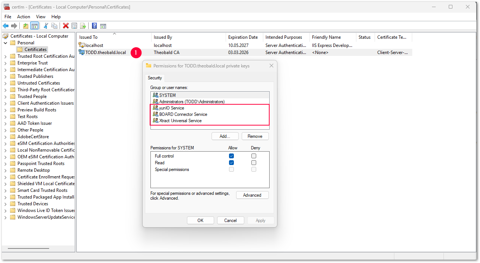480x263 pixels.
Task: Click the blue Back arrow in toolbar
Action: tap(6, 26)
